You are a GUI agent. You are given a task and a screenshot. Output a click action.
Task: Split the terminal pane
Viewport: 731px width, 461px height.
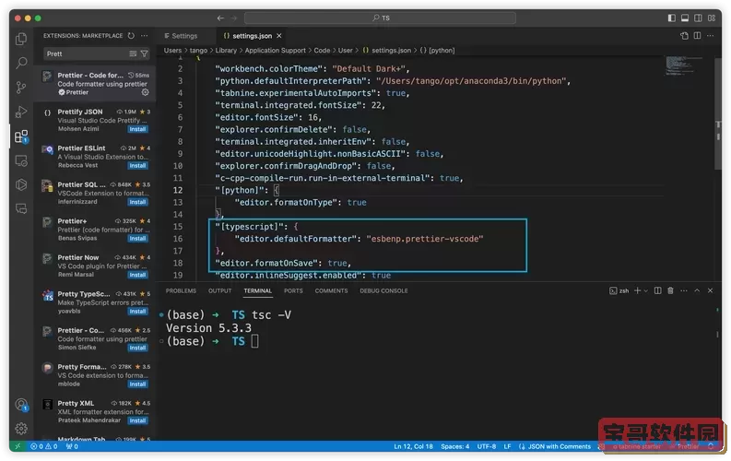pos(658,290)
